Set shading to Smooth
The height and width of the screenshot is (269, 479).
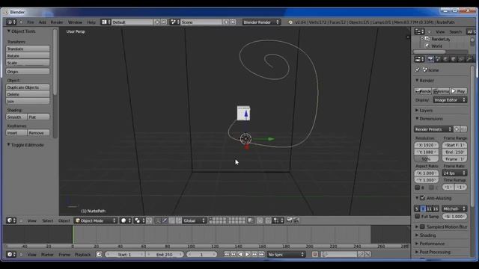[x=16, y=117]
